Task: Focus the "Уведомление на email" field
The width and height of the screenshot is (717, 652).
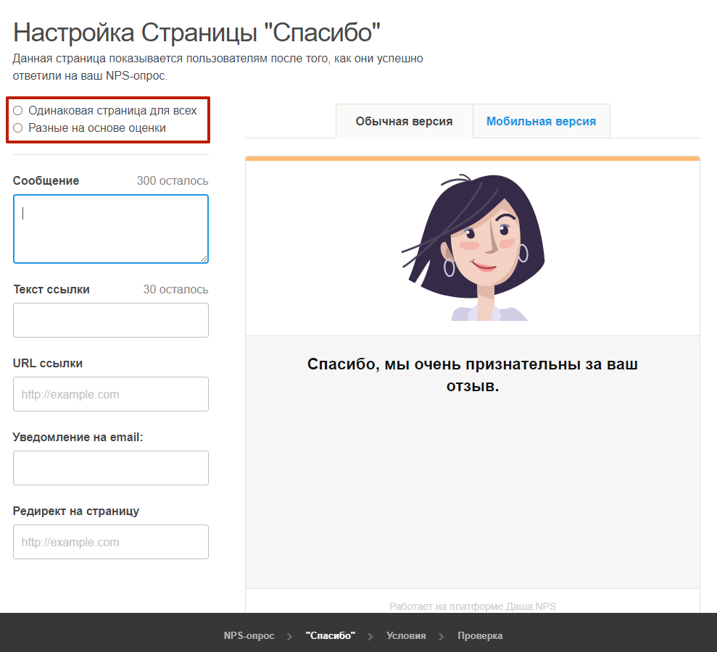Action: (x=110, y=468)
